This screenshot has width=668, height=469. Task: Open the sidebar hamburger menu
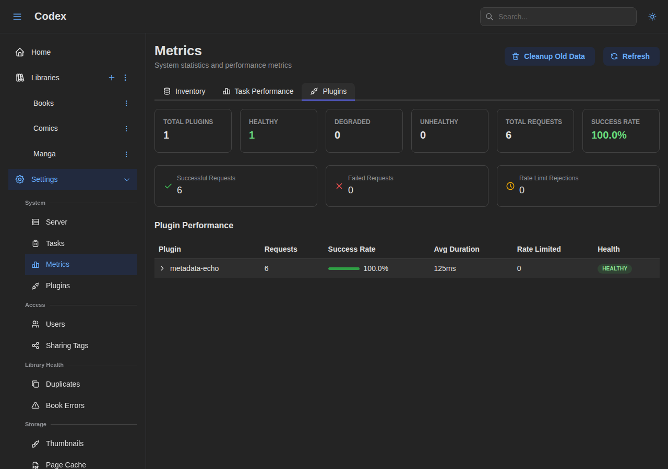pyautogui.click(x=17, y=16)
